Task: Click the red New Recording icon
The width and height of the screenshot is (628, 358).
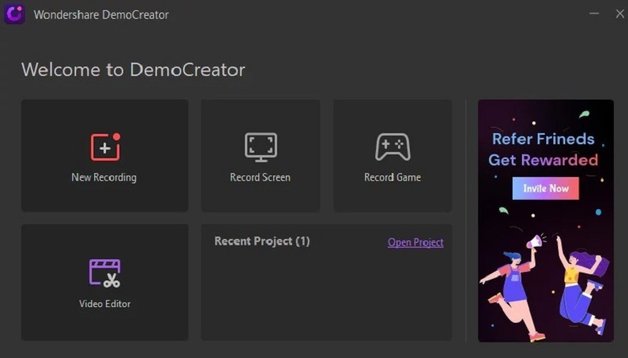Action: point(105,146)
